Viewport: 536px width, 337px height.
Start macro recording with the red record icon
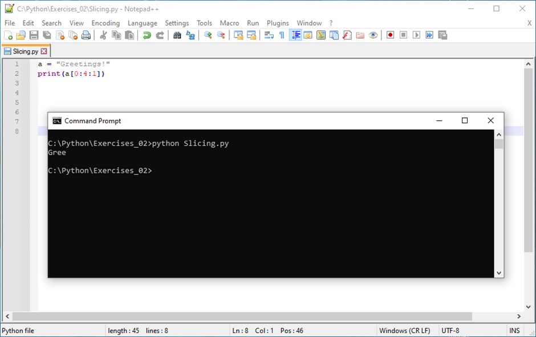(391, 35)
